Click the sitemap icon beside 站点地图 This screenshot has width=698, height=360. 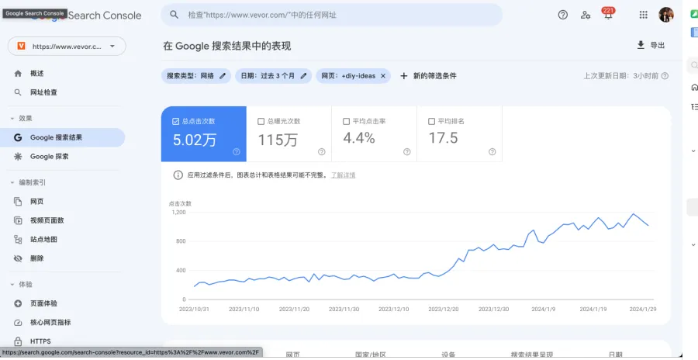[x=18, y=240]
